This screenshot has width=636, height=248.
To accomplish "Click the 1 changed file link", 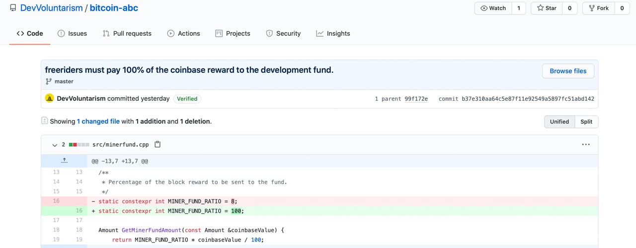I will click(x=98, y=121).
